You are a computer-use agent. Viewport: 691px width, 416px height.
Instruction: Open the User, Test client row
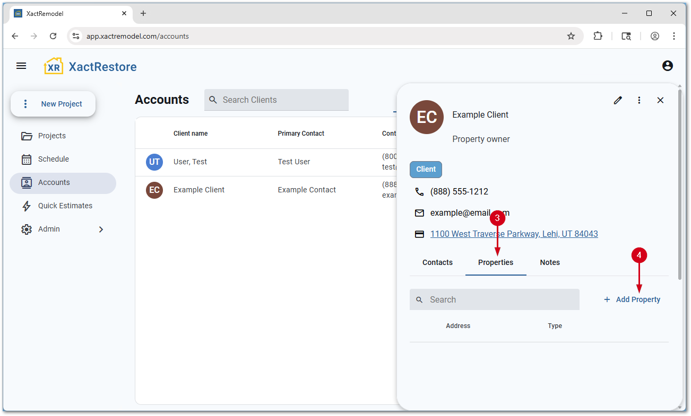pos(266,162)
